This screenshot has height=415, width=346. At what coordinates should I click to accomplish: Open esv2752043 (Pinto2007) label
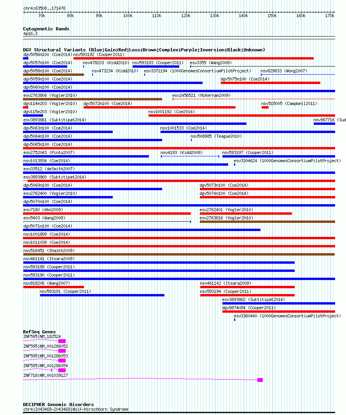click(x=49, y=153)
